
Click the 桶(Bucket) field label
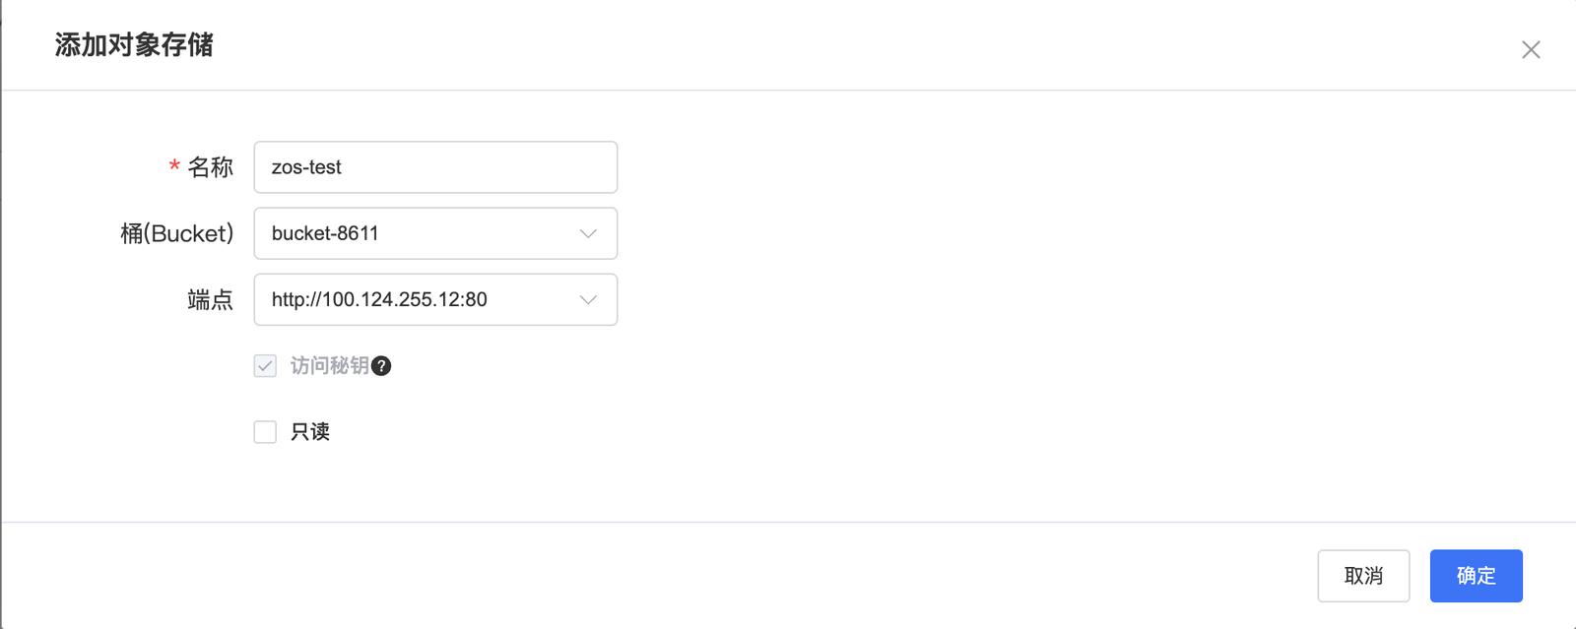(x=177, y=233)
